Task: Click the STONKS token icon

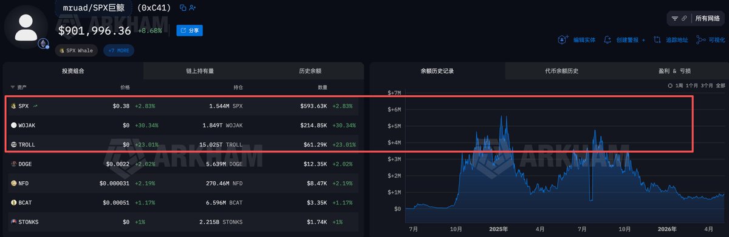Action: pyautogui.click(x=14, y=222)
